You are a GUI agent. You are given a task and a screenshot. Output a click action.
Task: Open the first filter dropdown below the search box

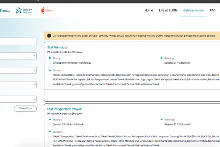18,56
